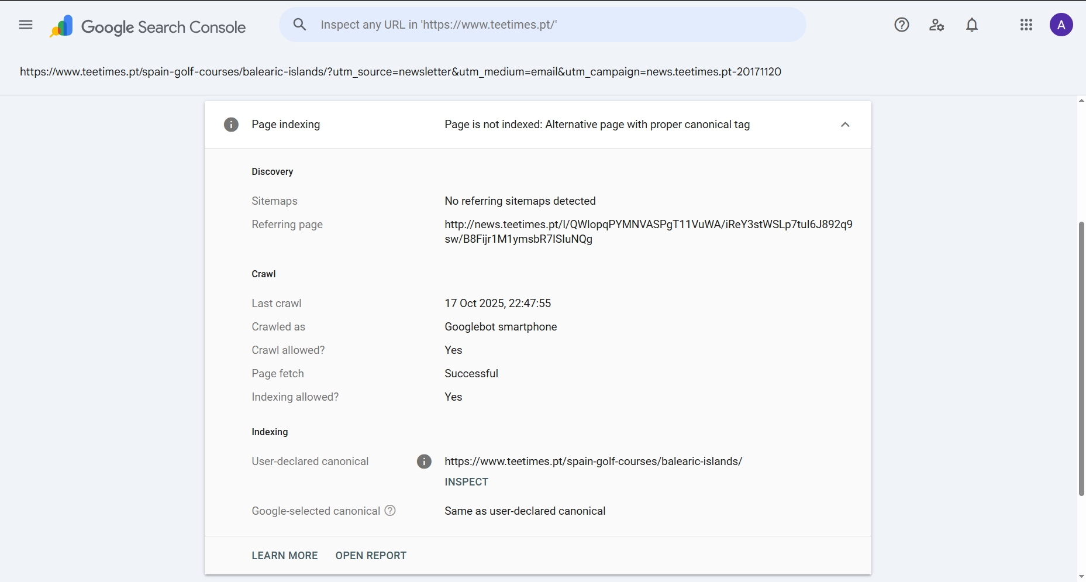Viewport: 1086px width, 582px height.
Task: Collapse the Page indexing section
Action: 845,125
